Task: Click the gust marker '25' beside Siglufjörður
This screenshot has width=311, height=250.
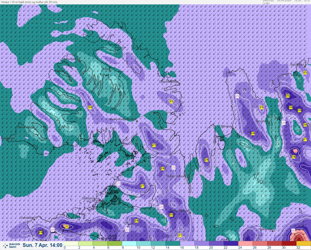Action: coord(305,73)
